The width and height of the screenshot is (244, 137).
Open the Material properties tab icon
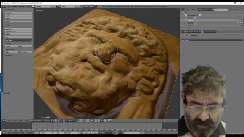tap(207, 32)
